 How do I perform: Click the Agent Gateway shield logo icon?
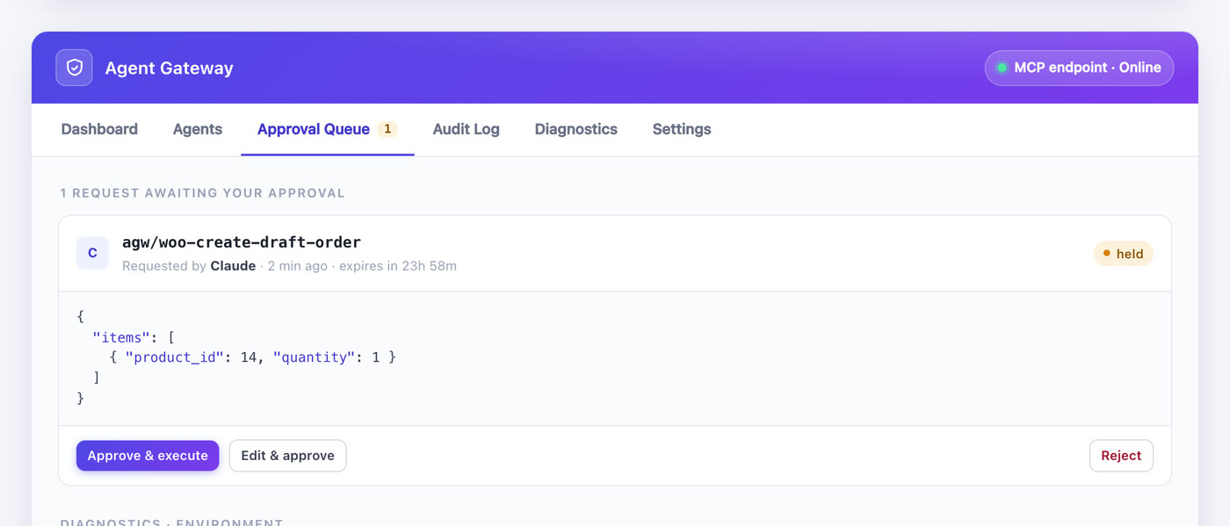[75, 68]
